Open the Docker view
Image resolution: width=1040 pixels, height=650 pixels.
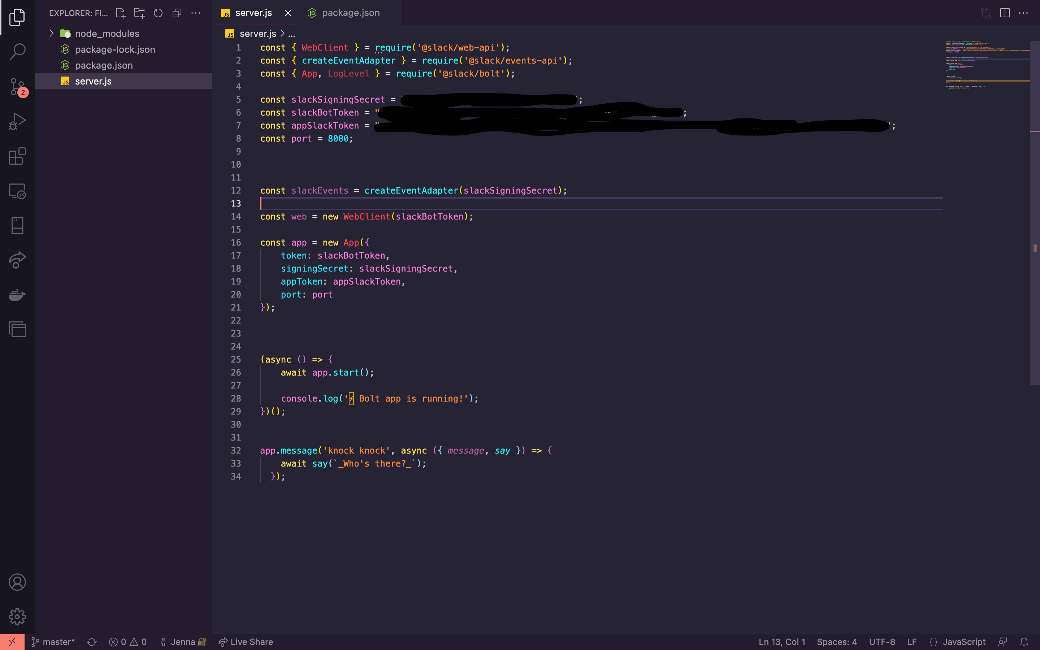pos(17,295)
